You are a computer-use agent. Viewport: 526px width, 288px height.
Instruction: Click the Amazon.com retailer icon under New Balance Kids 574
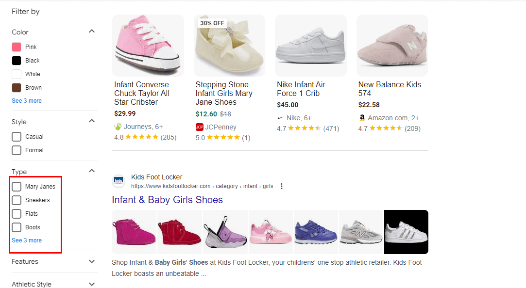click(x=362, y=117)
